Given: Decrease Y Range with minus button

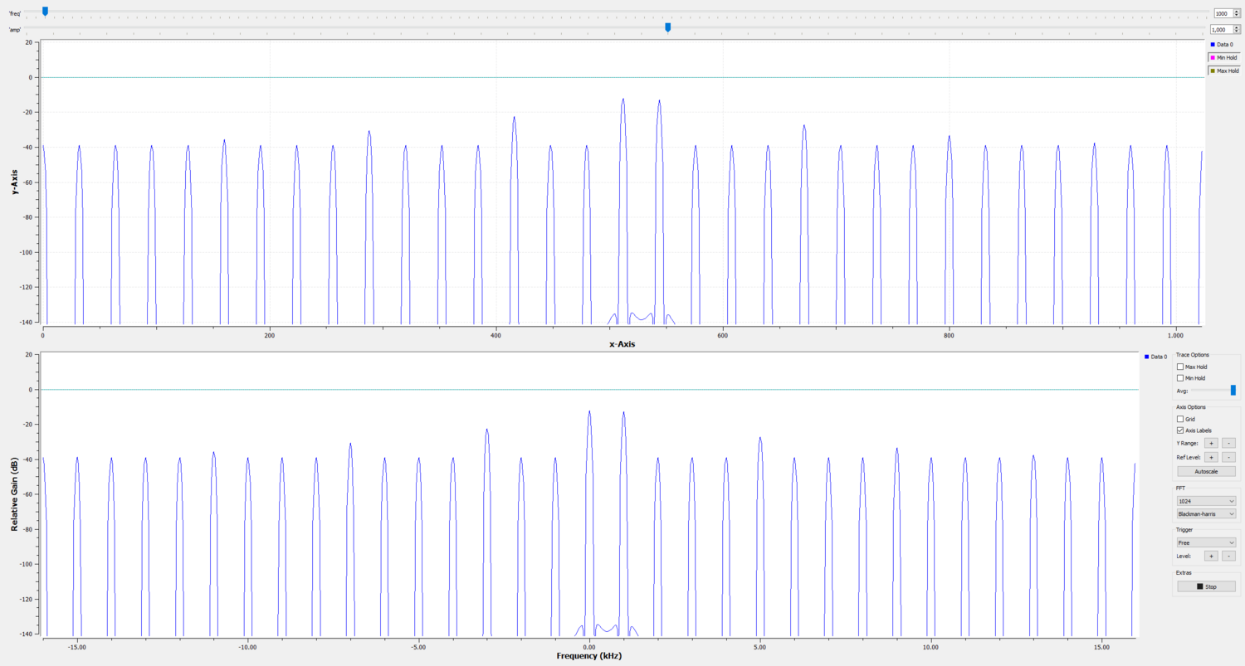Looking at the screenshot, I should (1229, 443).
